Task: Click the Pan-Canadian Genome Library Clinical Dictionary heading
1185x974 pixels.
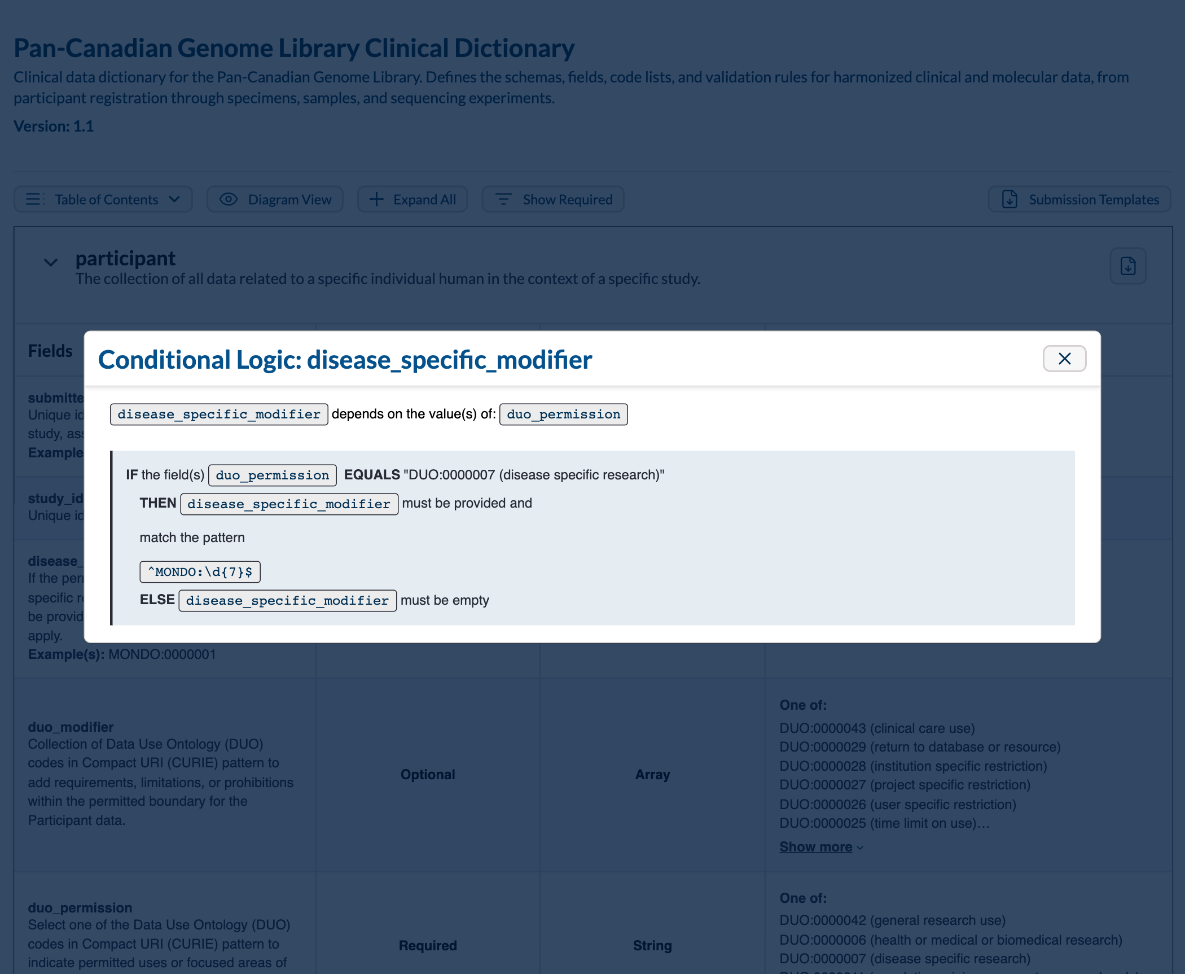Action: (x=294, y=48)
